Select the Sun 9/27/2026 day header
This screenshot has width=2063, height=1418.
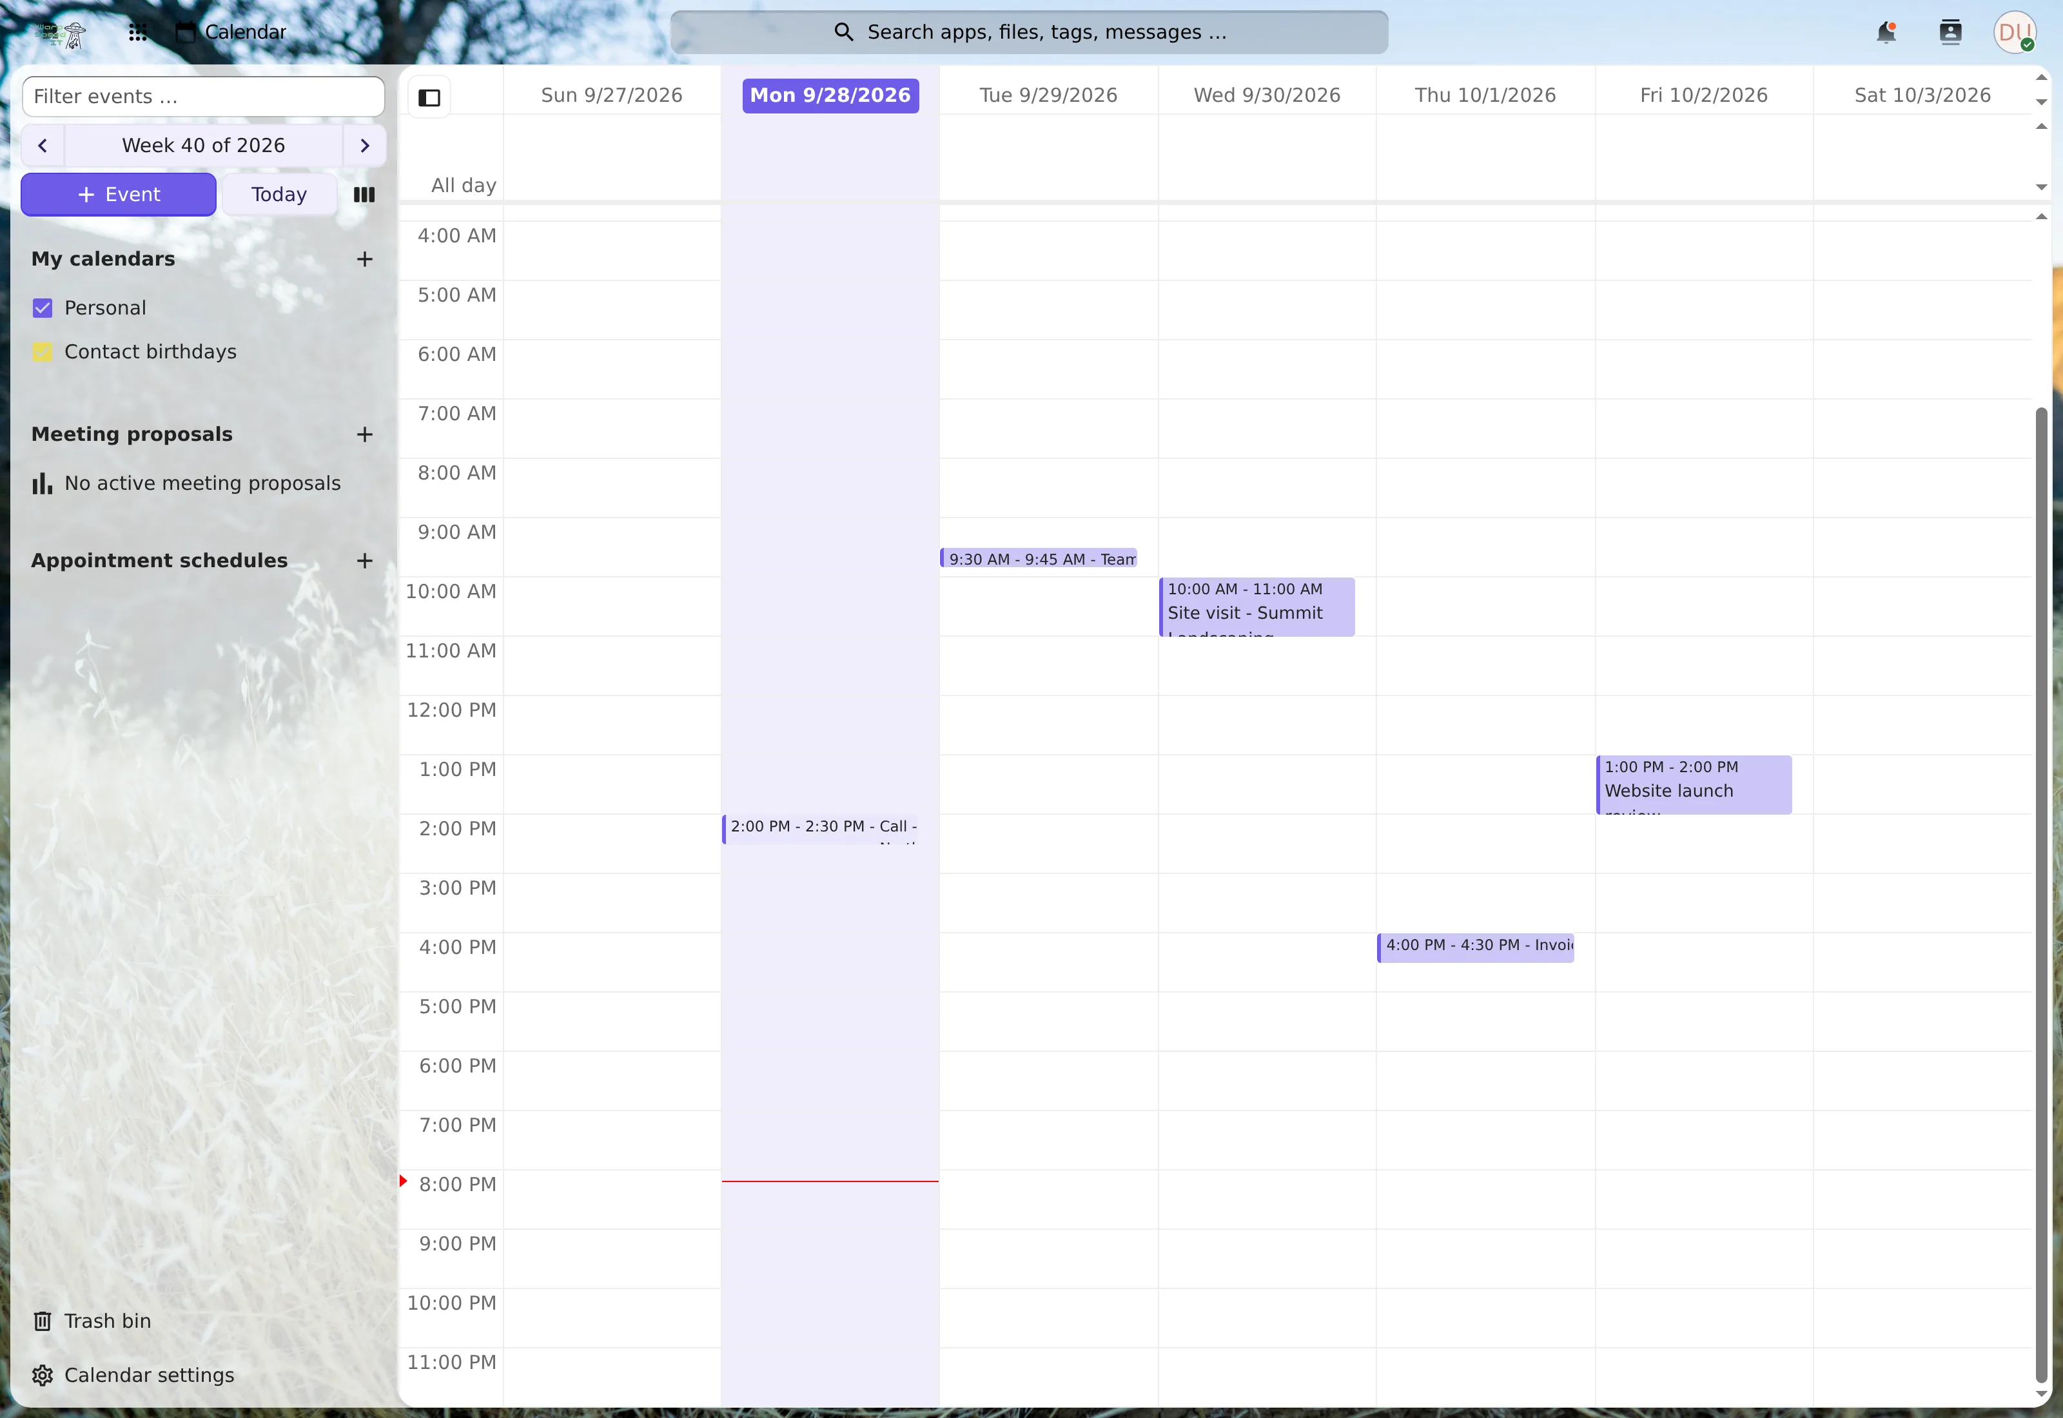(x=612, y=96)
